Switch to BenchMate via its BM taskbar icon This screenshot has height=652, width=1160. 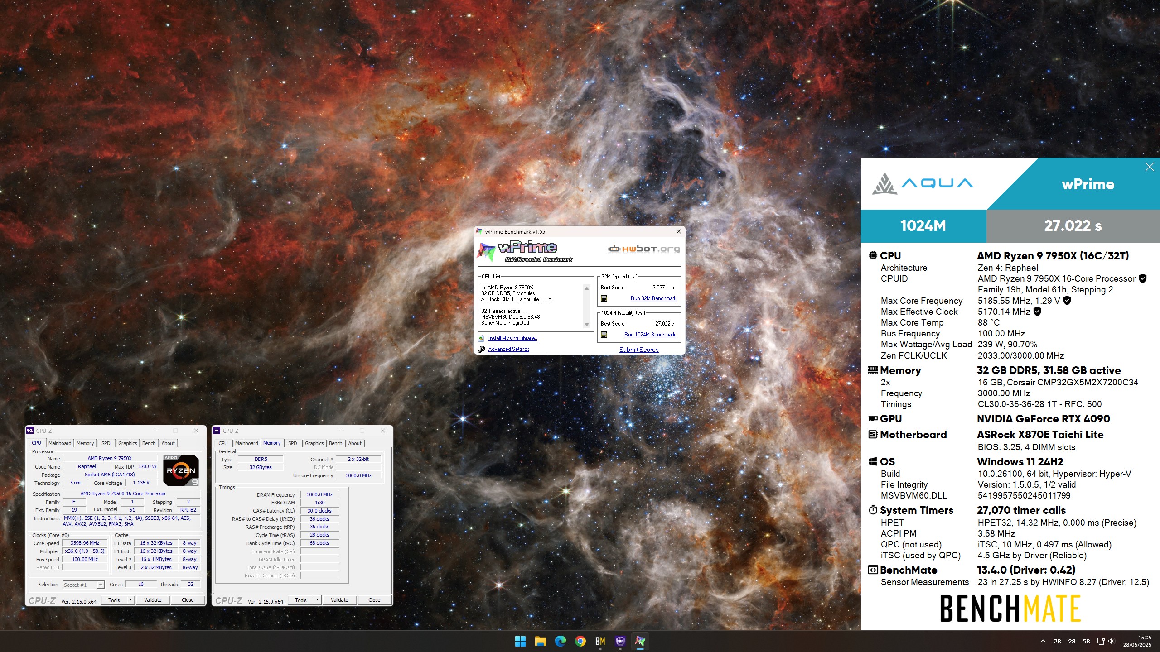click(600, 641)
